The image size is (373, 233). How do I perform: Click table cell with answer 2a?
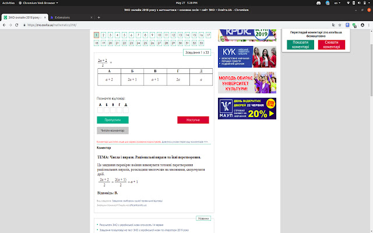pos(178,80)
